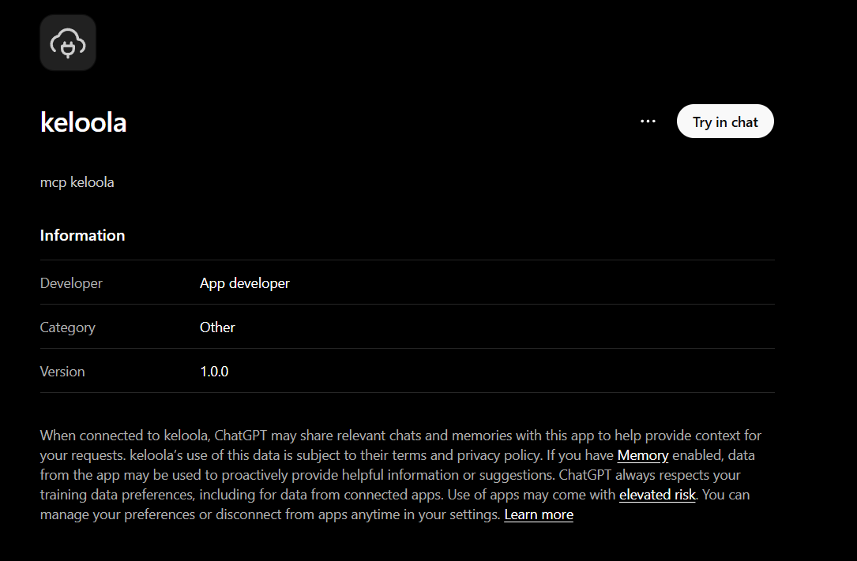This screenshot has height=561, width=857.
Task: Click the Information section heading
Action: click(x=82, y=235)
